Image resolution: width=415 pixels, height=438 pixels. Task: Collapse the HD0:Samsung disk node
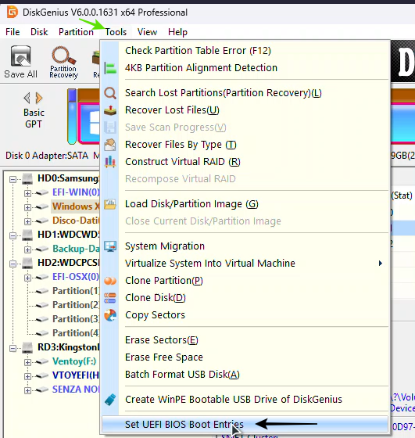pyautogui.click(x=13, y=179)
